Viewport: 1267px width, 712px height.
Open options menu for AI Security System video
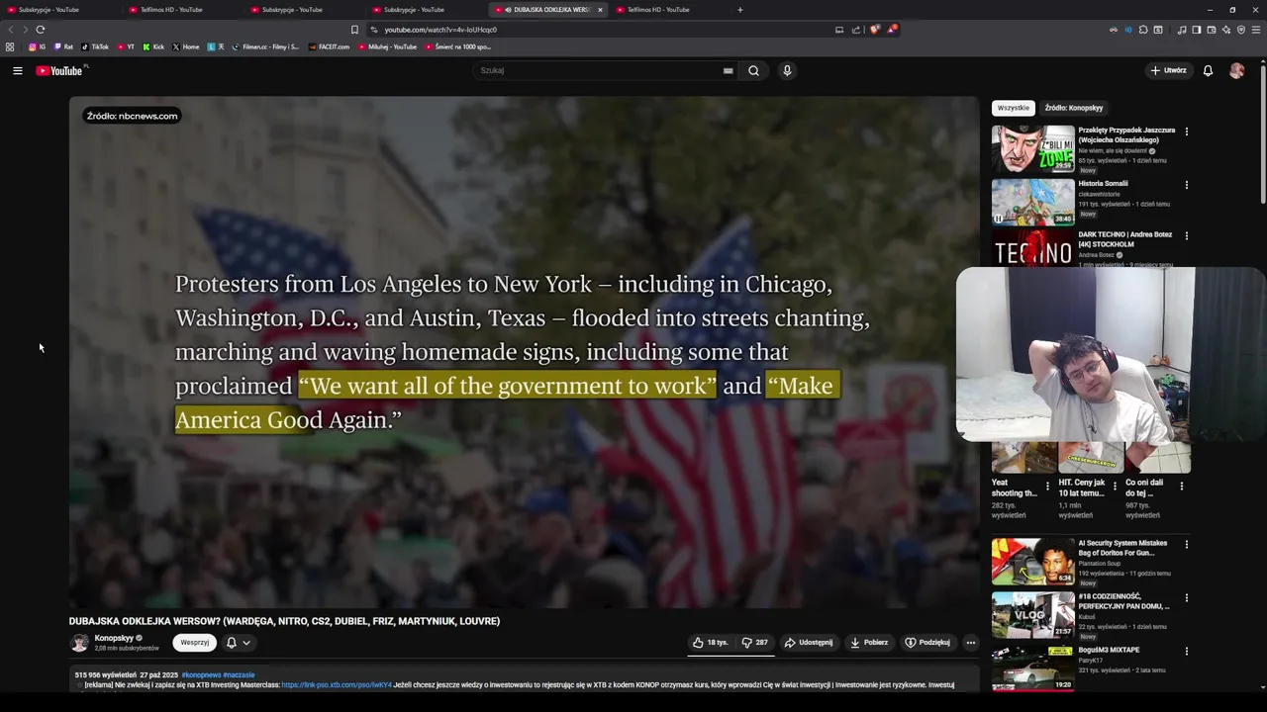click(x=1186, y=544)
